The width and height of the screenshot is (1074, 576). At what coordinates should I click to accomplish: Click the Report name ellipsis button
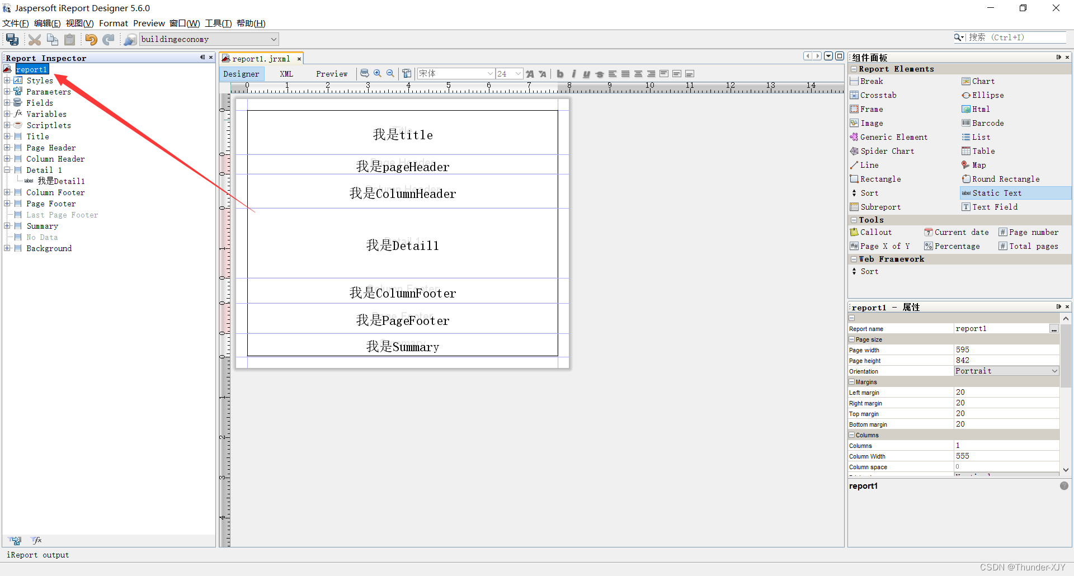pyautogui.click(x=1054, y=329)
